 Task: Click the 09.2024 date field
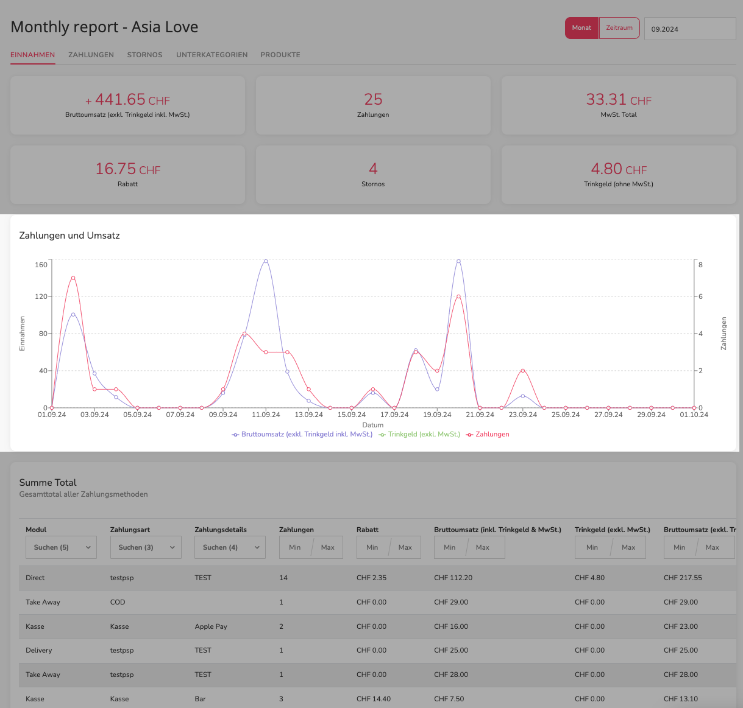[690, 29]
